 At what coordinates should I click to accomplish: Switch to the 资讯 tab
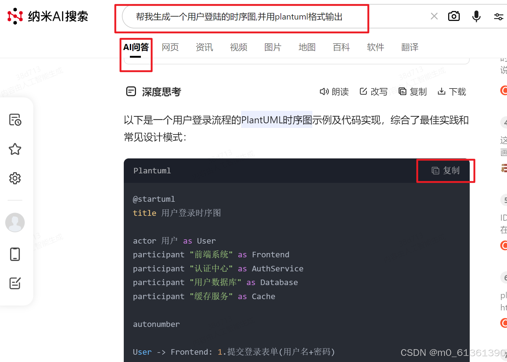coord(204,47)
